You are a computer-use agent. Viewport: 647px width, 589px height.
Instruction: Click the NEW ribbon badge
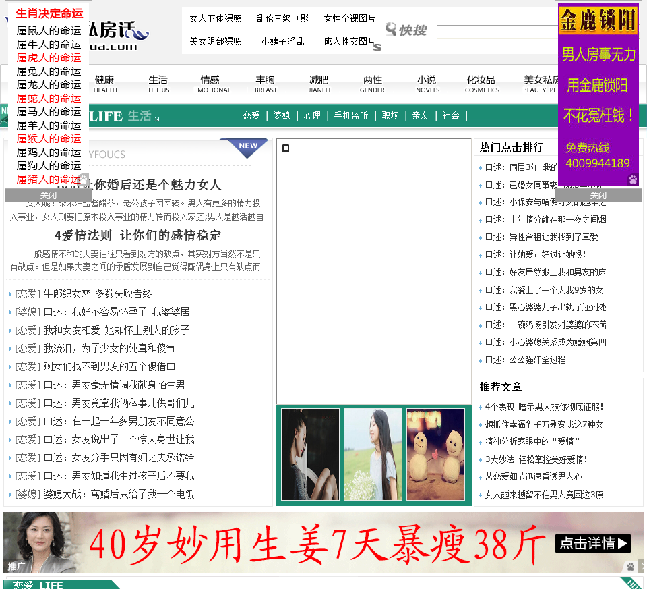coord(247,148)
